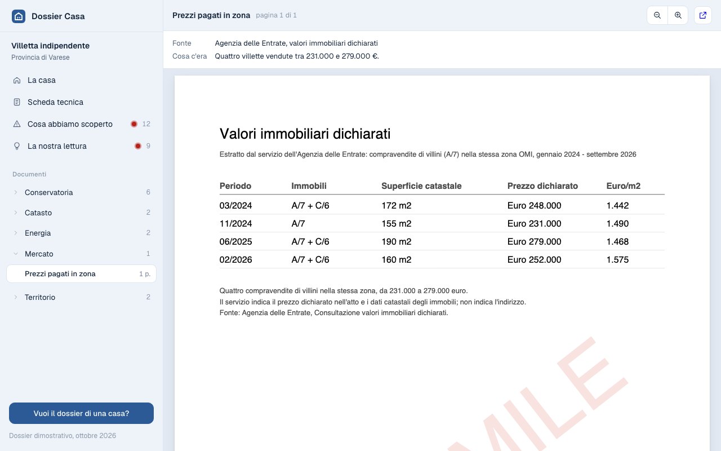Click the 190 m2 surface cell
Viewport: 721px width, 451px height.
coord(397,242)
